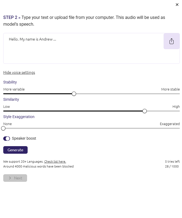Image resolution: width=182 pixels, height=218 pixels.
Task: Click the chevron arrow inside Next button
Action: 10,178
